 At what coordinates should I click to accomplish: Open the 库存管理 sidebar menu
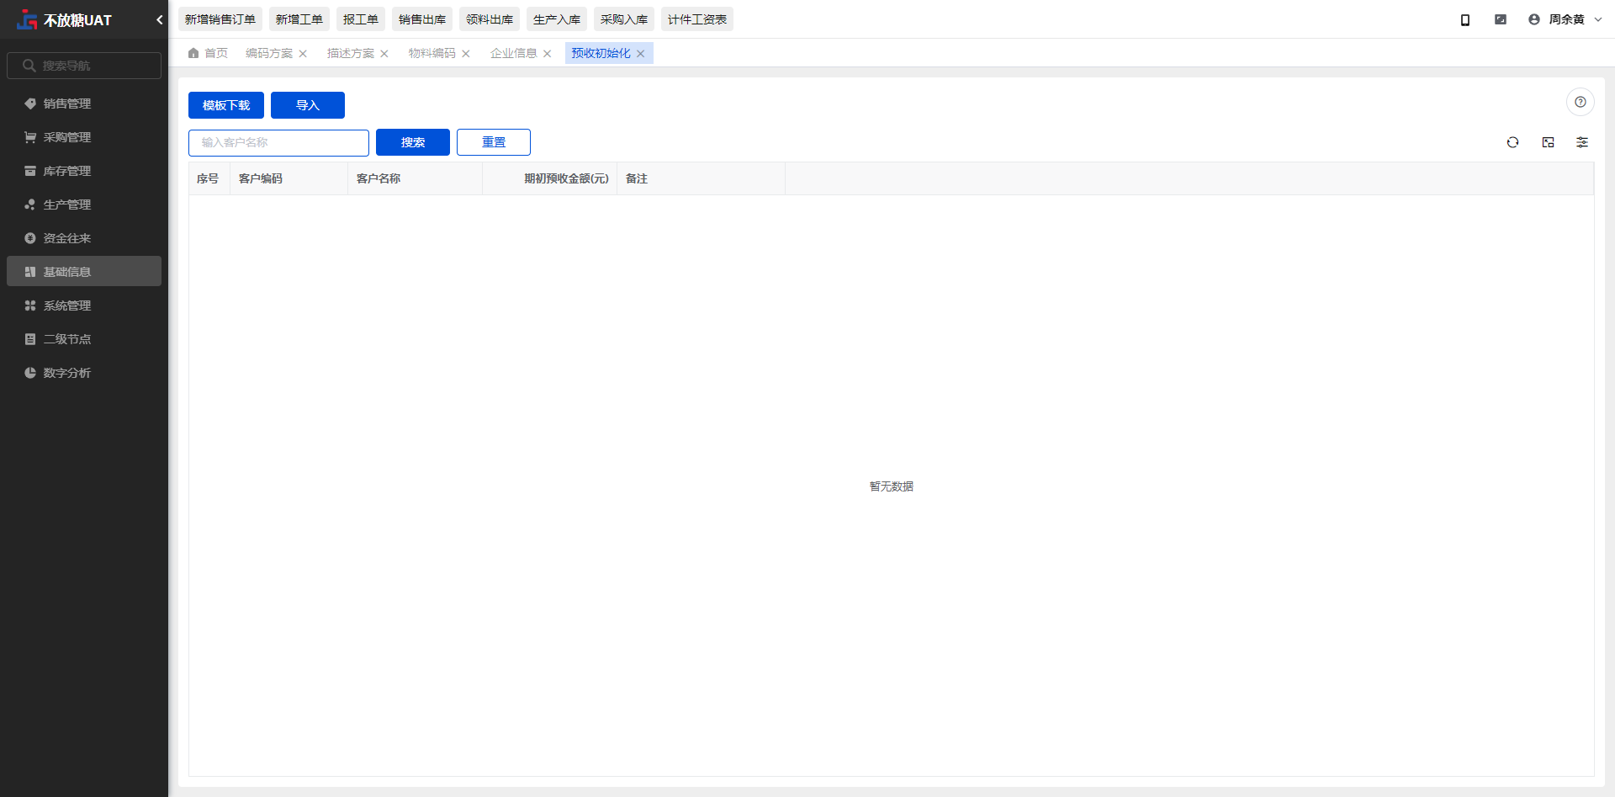pos(84,171)
